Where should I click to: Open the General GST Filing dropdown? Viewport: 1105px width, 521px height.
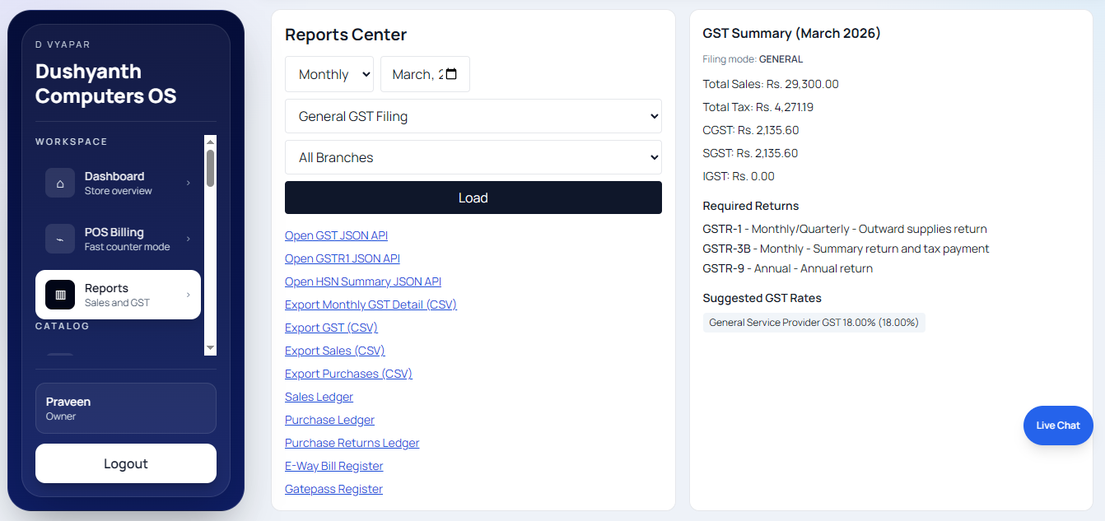[x=473, y=116]
